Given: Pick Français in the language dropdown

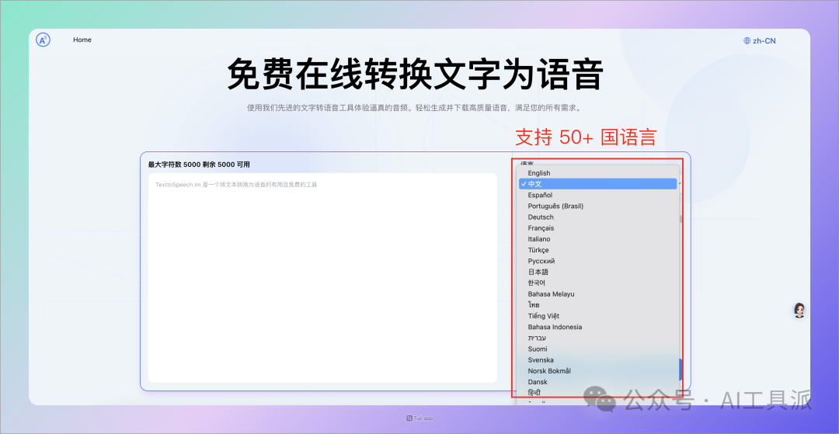Looking at the screenshot, I should tap(597, 228).
